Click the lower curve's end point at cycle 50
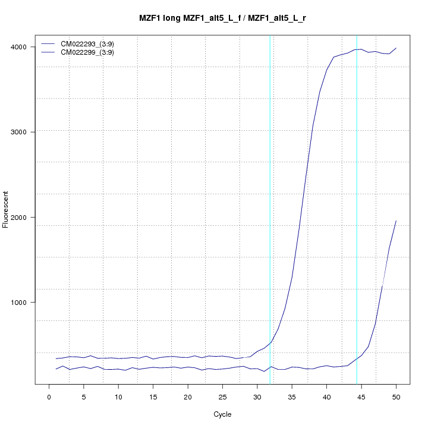The image size is (428, 428). (396, 221)
